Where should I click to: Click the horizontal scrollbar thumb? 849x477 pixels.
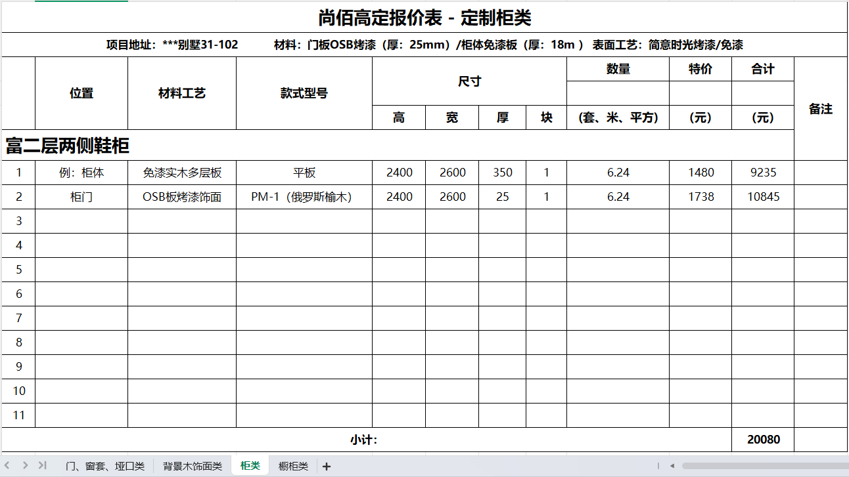(762, 466)
